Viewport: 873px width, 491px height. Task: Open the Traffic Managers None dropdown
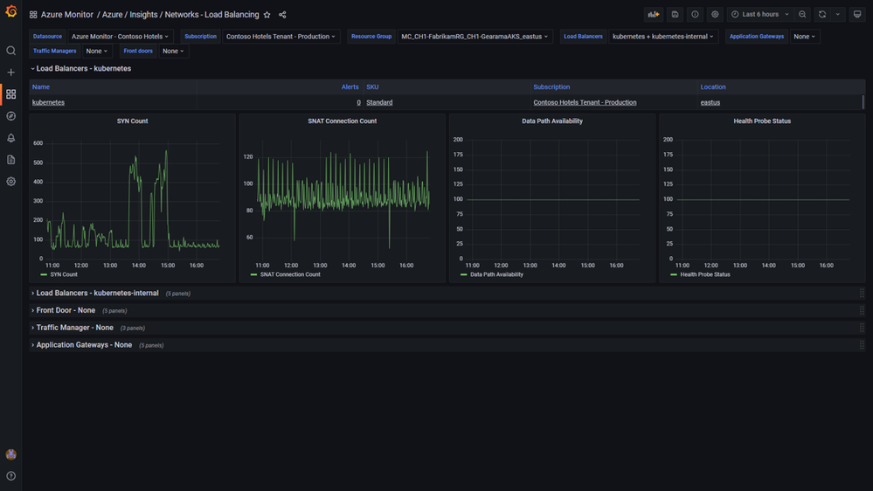pos(97,51)
